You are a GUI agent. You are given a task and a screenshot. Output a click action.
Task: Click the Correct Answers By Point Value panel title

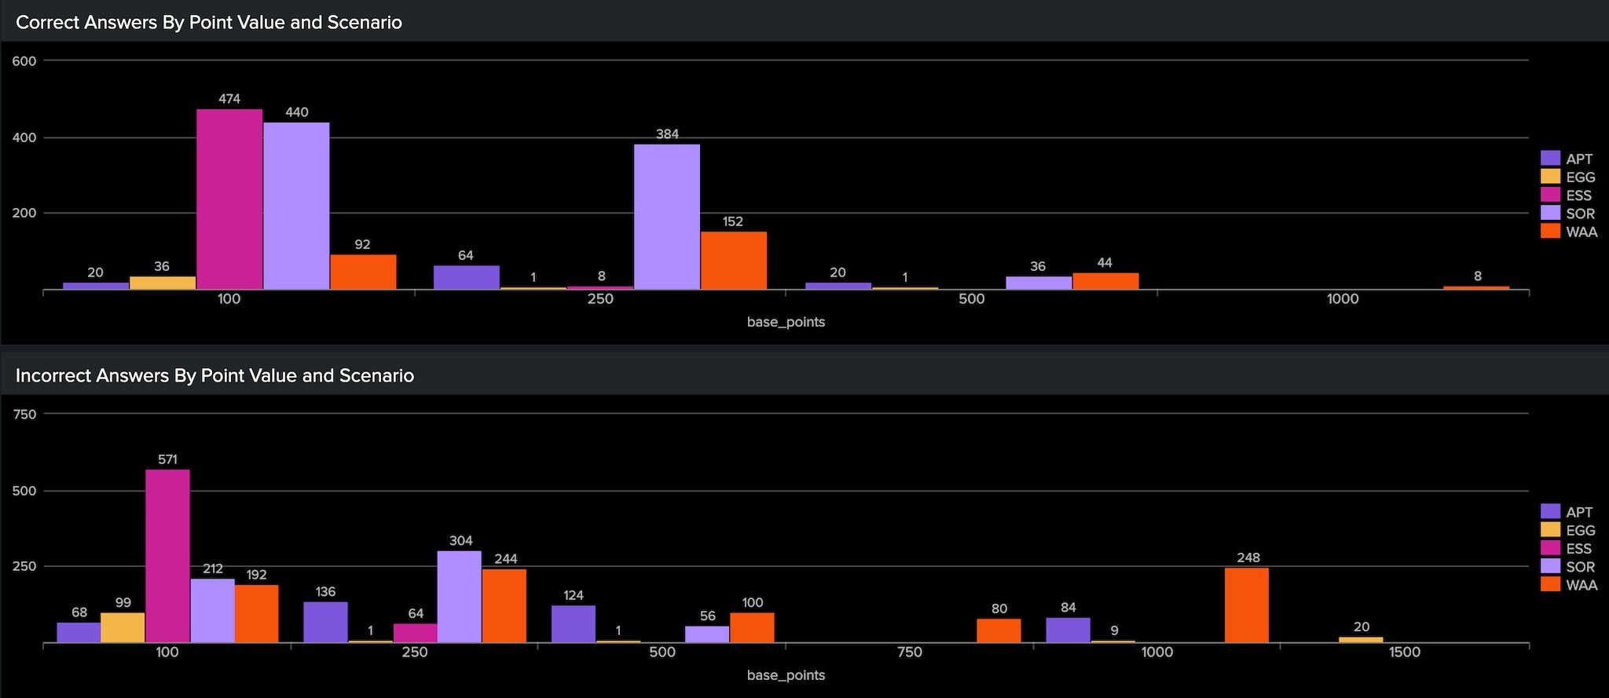[209, 22]
